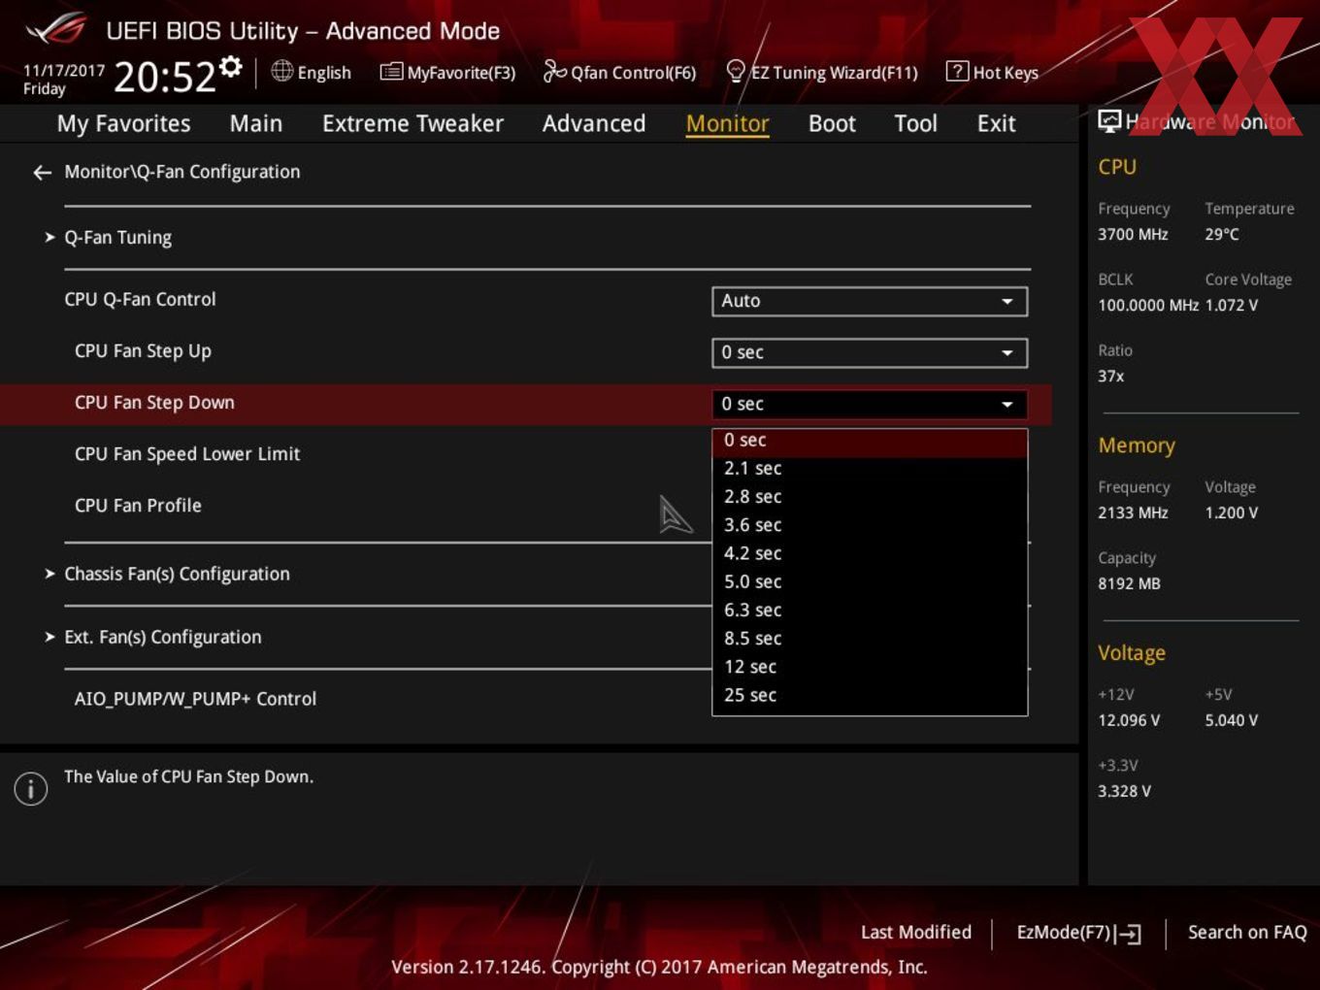
Task: Click the Qfan Control fan icon
Action: point(554,71)
